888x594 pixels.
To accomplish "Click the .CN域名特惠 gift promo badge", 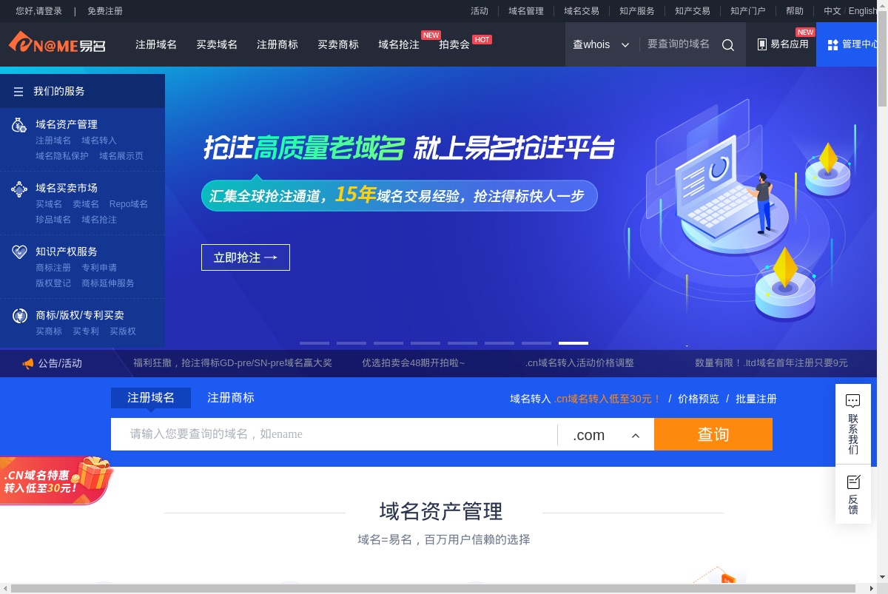I will point(55,481).
